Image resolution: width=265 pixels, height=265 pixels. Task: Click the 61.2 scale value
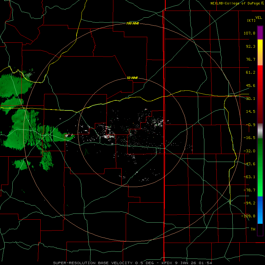tap(251, 72)
